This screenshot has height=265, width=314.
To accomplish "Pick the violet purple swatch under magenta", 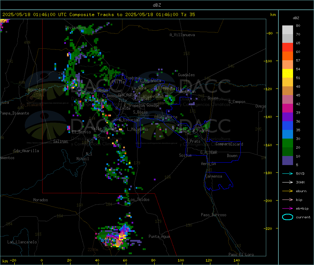I will tap(287, 117).
